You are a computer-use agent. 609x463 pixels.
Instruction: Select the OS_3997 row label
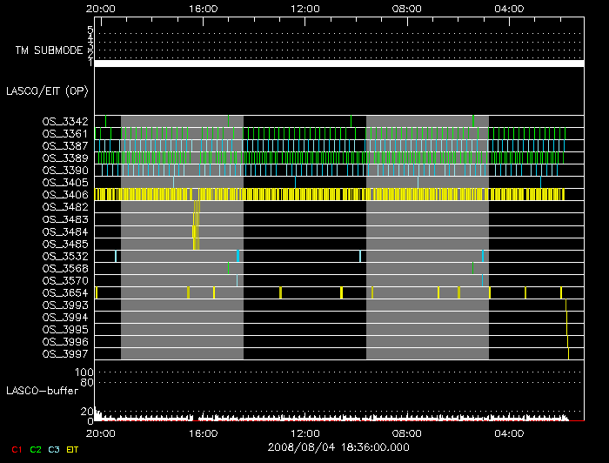click(64, 354)
